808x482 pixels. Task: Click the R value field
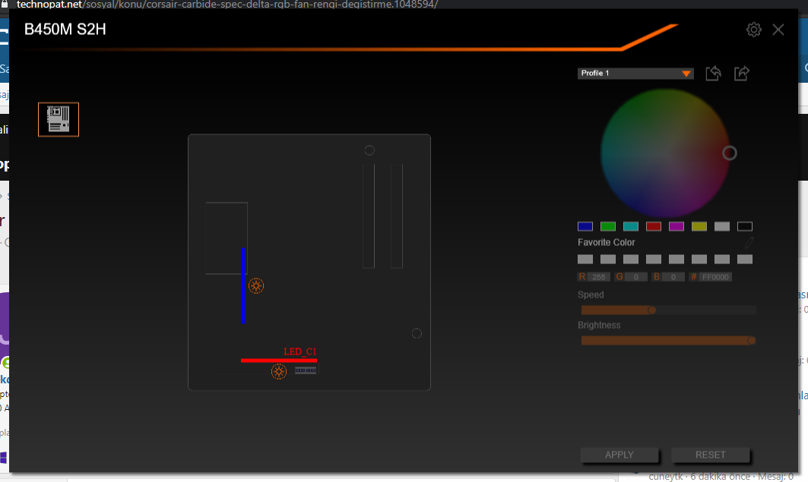[599, 277]
